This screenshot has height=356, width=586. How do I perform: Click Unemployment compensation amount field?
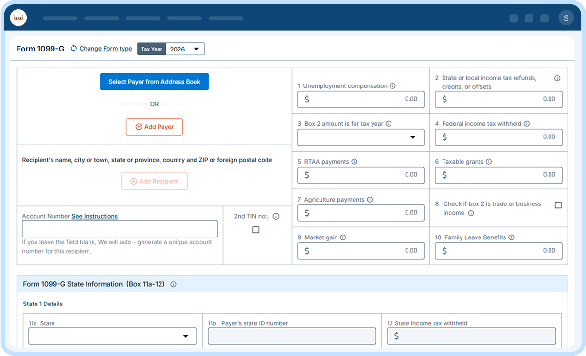click(361, 100)
